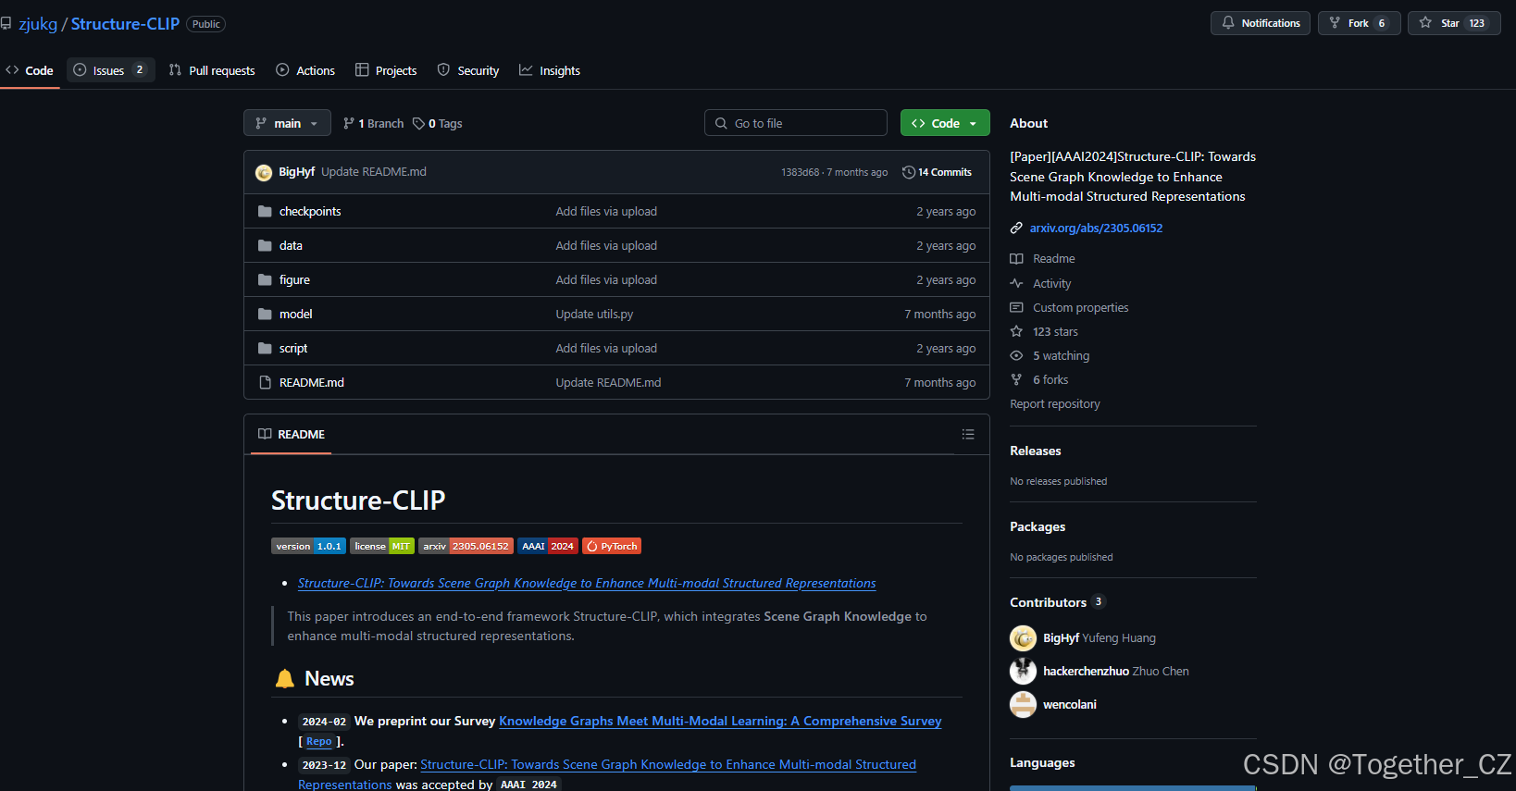Image resolution: width=1516 pixels, height=791 pixels.
Task: Click the AAAI 2024 badge
Action: [548, 546]
